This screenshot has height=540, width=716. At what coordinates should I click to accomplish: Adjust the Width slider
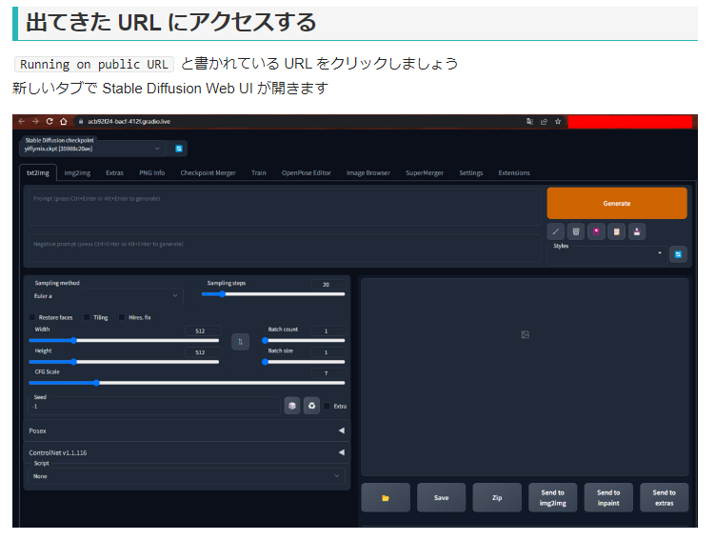(124, 340)
